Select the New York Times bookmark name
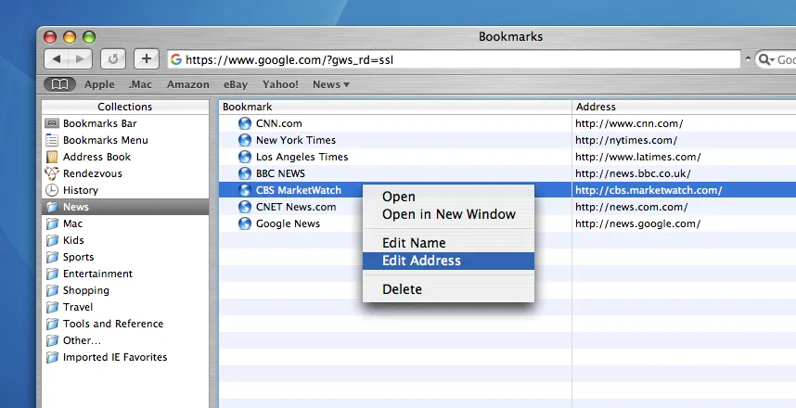 [x=295, y=140]
